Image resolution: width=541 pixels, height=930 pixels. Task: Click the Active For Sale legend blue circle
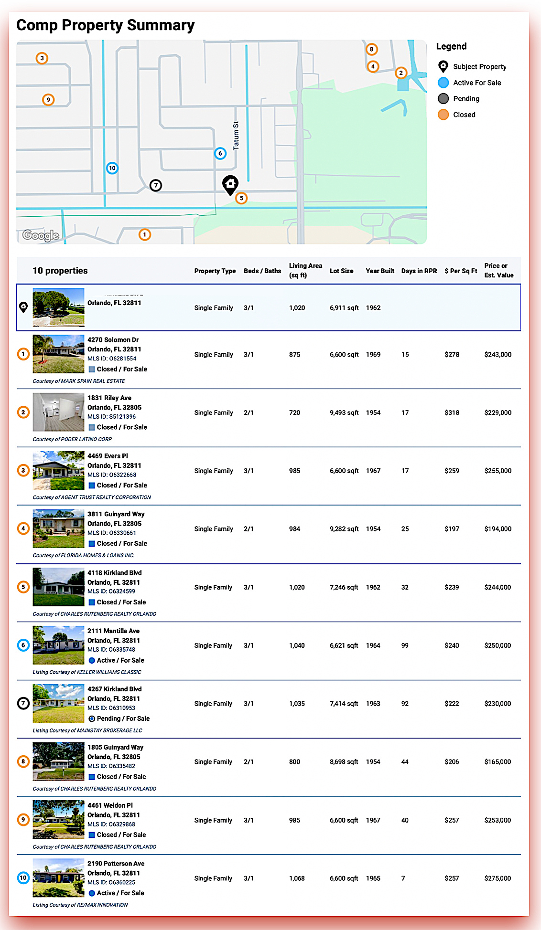pyautogui.click(x=443, y=83)
